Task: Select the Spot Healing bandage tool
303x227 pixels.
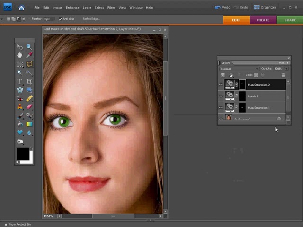Action: (29, 99)
